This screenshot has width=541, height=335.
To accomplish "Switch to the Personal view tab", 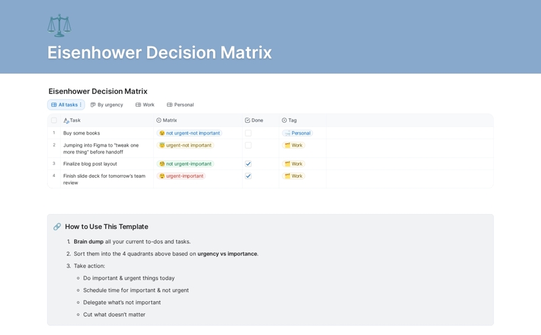I will tap(181, 105).
